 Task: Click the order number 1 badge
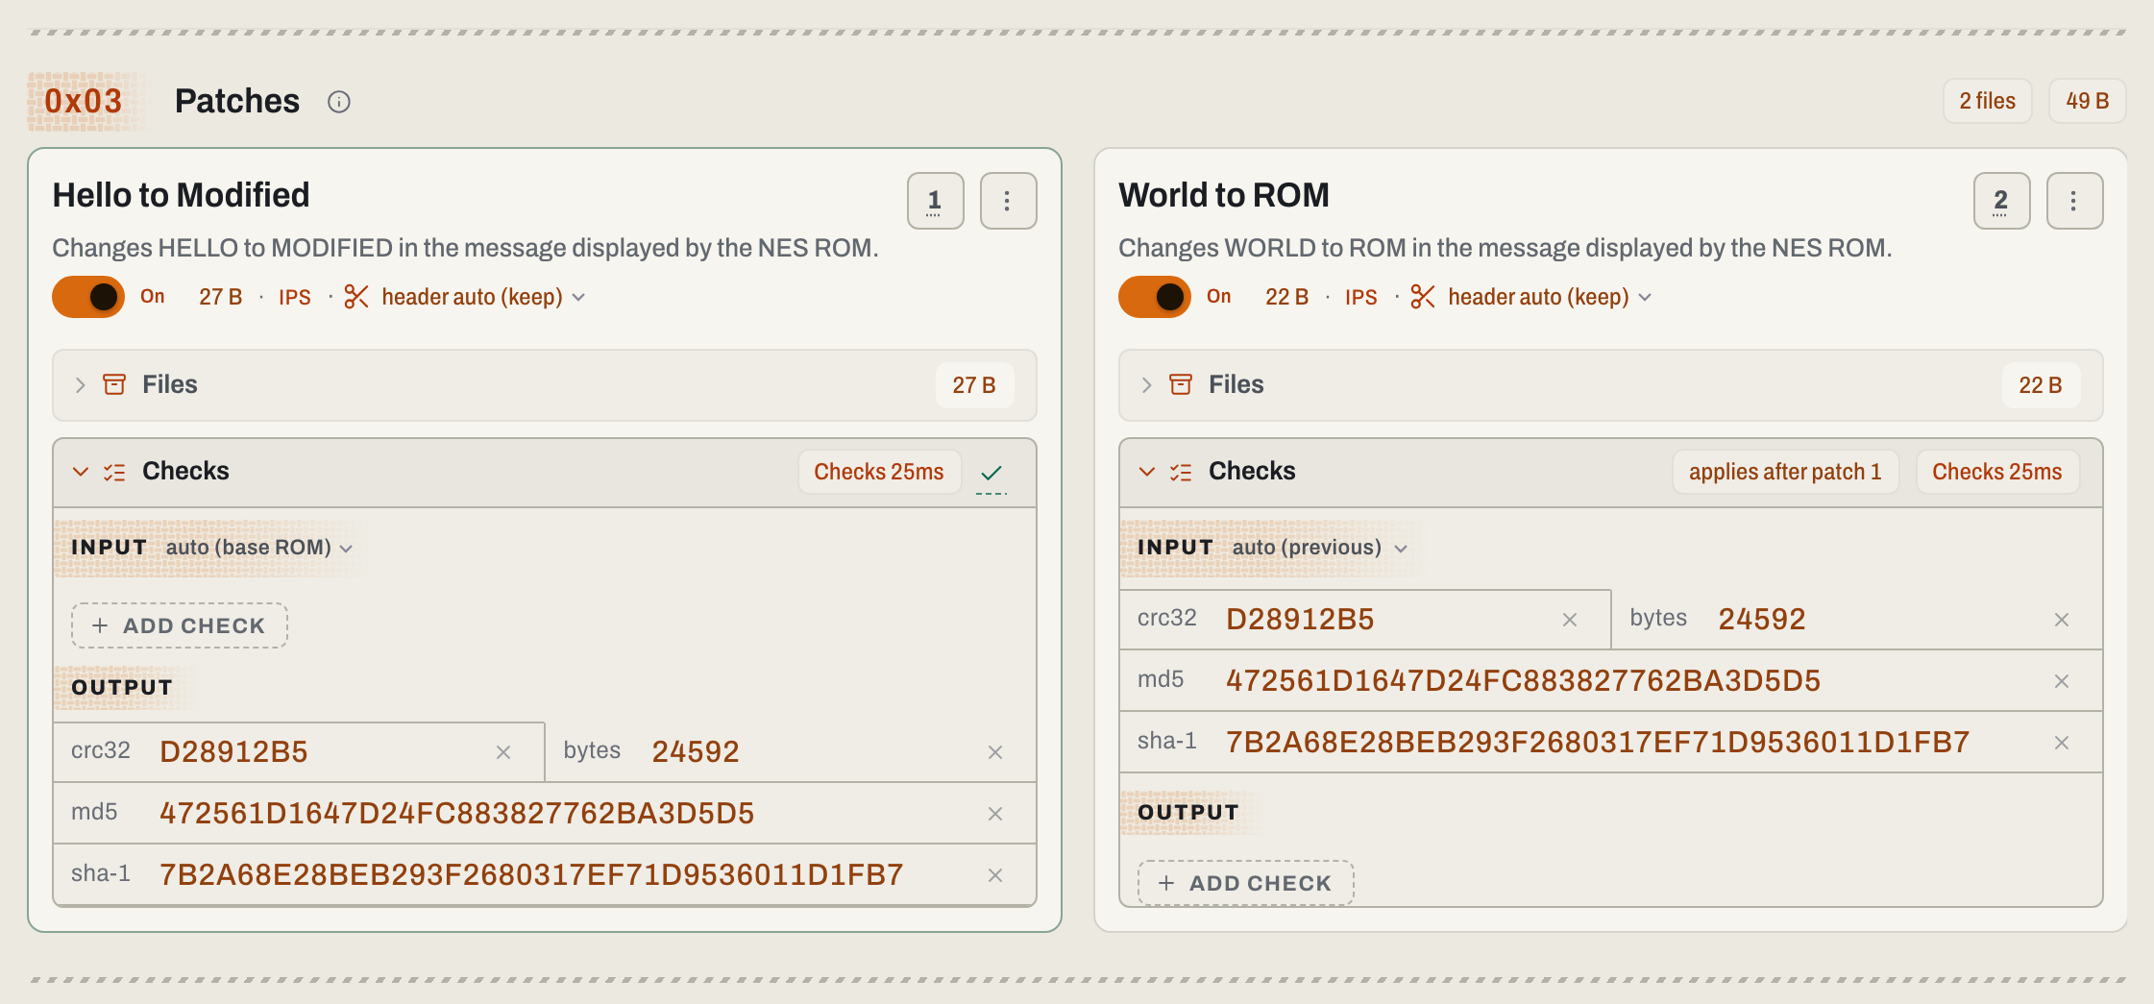coord(936,201)
